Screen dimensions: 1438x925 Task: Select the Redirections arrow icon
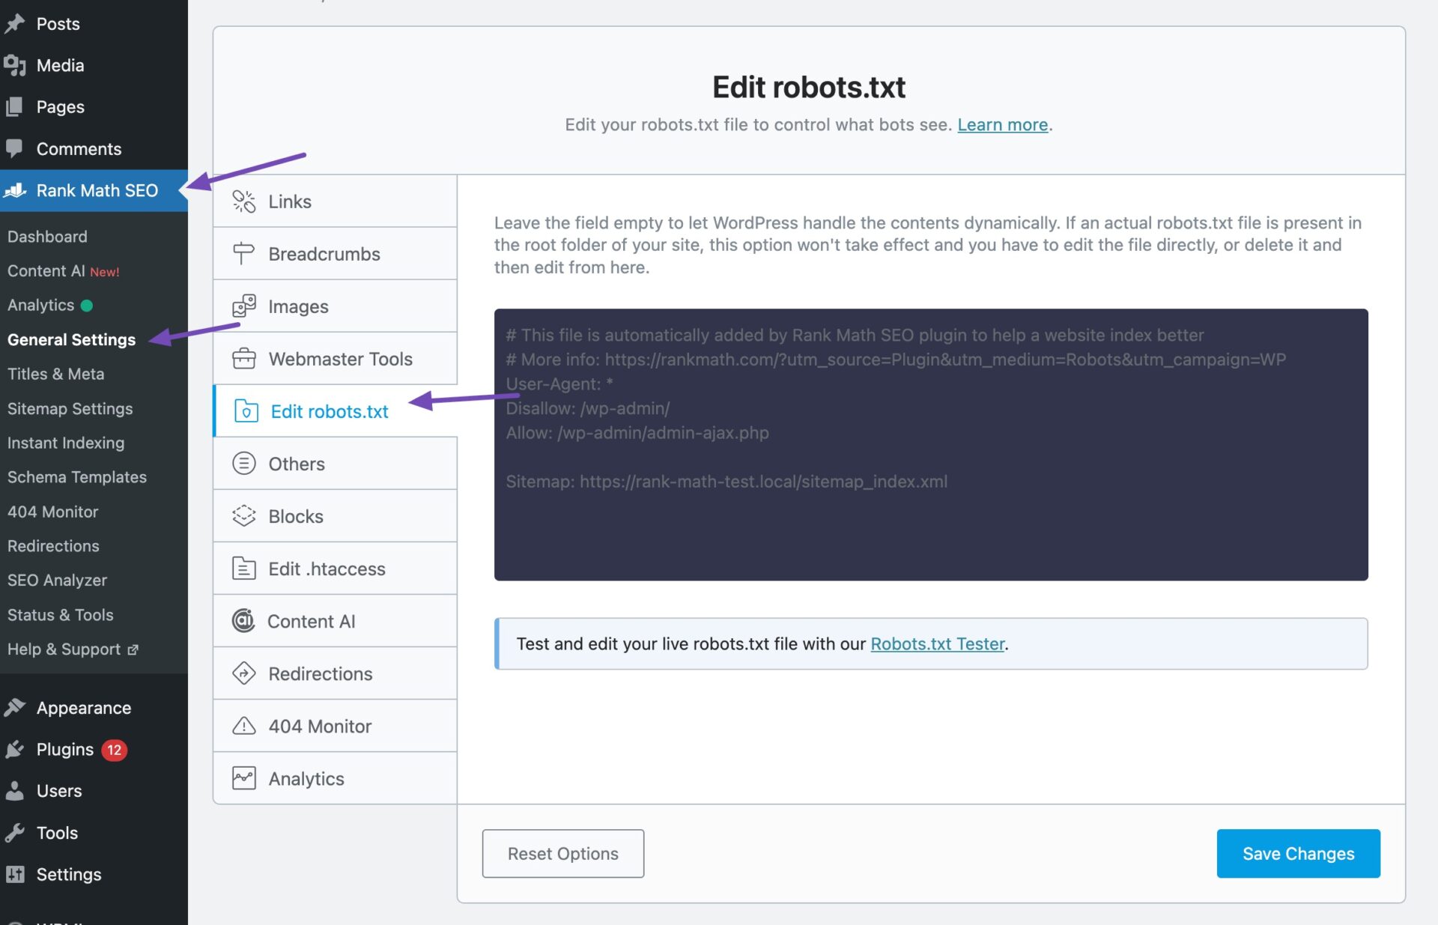(243, 673)
